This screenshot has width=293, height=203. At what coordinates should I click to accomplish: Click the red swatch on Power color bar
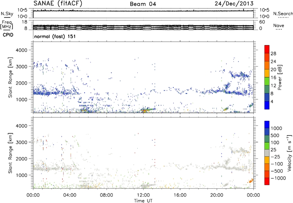click(267, 49)
